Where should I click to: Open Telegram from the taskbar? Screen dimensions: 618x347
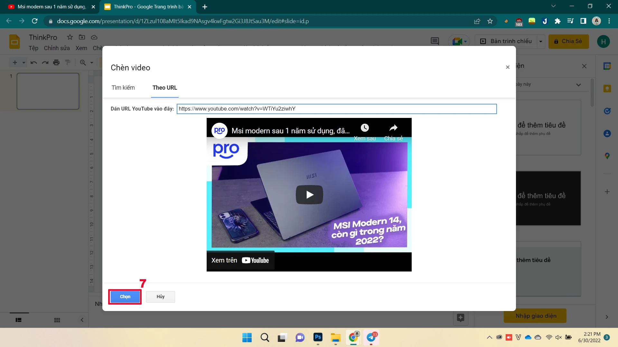click(371, 337)
